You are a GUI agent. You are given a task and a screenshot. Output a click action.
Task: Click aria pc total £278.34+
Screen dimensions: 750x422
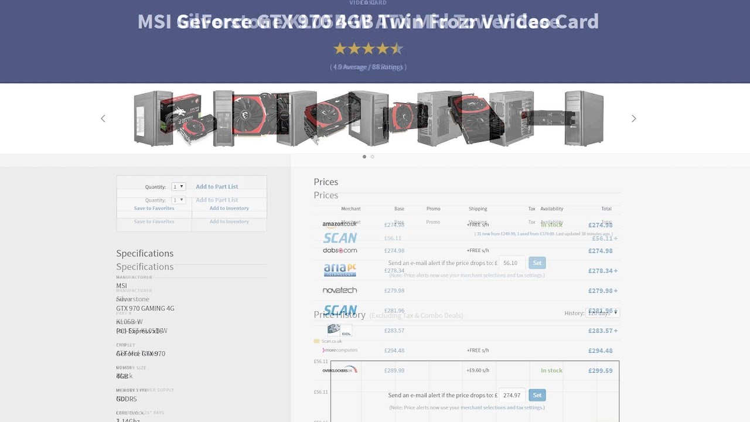click(603, 271)
